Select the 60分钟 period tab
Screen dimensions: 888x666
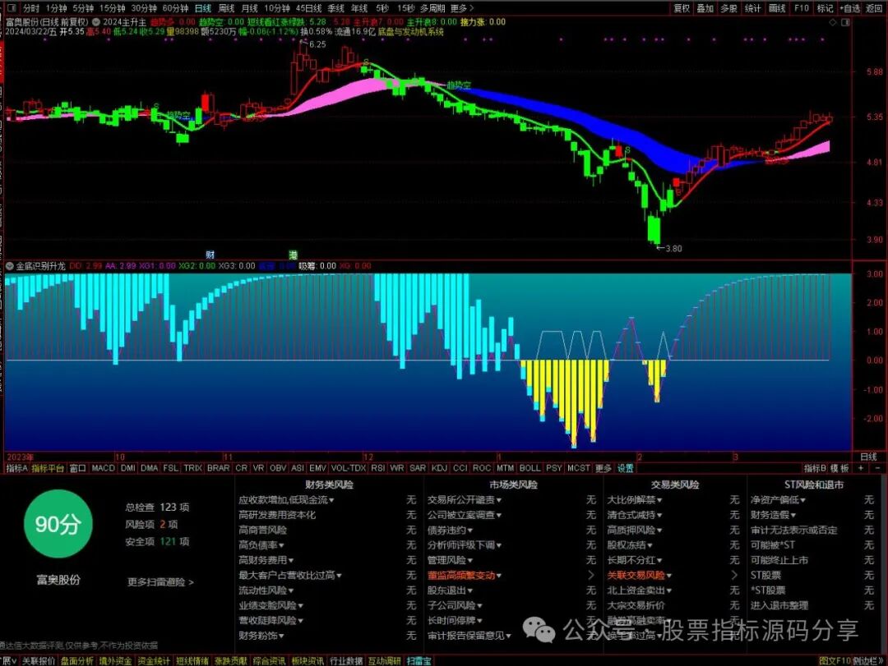point(175,8)
